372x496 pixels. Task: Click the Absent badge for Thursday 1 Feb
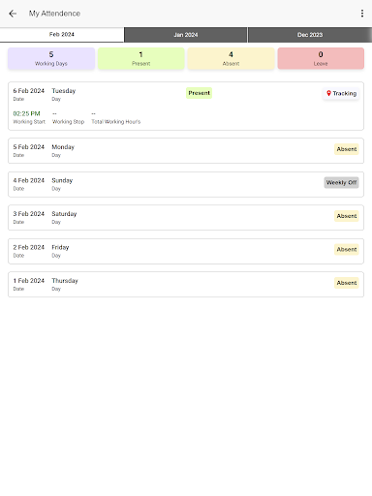tap(347, 283)
